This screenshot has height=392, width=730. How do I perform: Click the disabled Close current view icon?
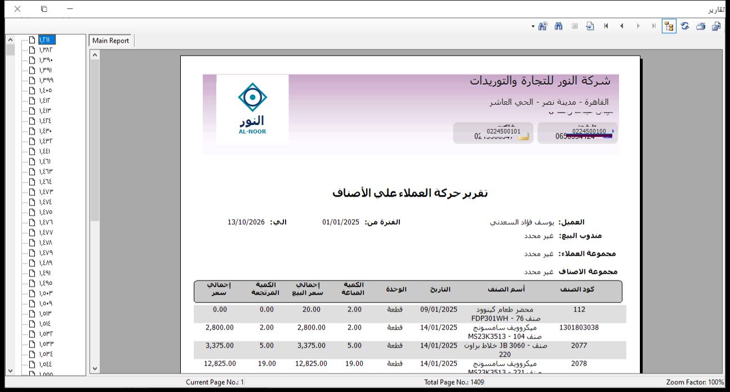coord(575,26)
